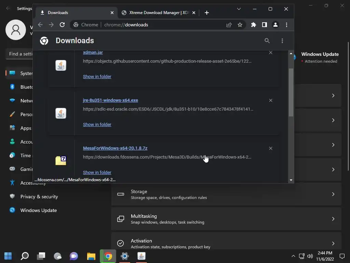Image resolution: width=350 pixels, height=263 pixels.
Task: Open taskbar Search
Action: click(25, 256)
